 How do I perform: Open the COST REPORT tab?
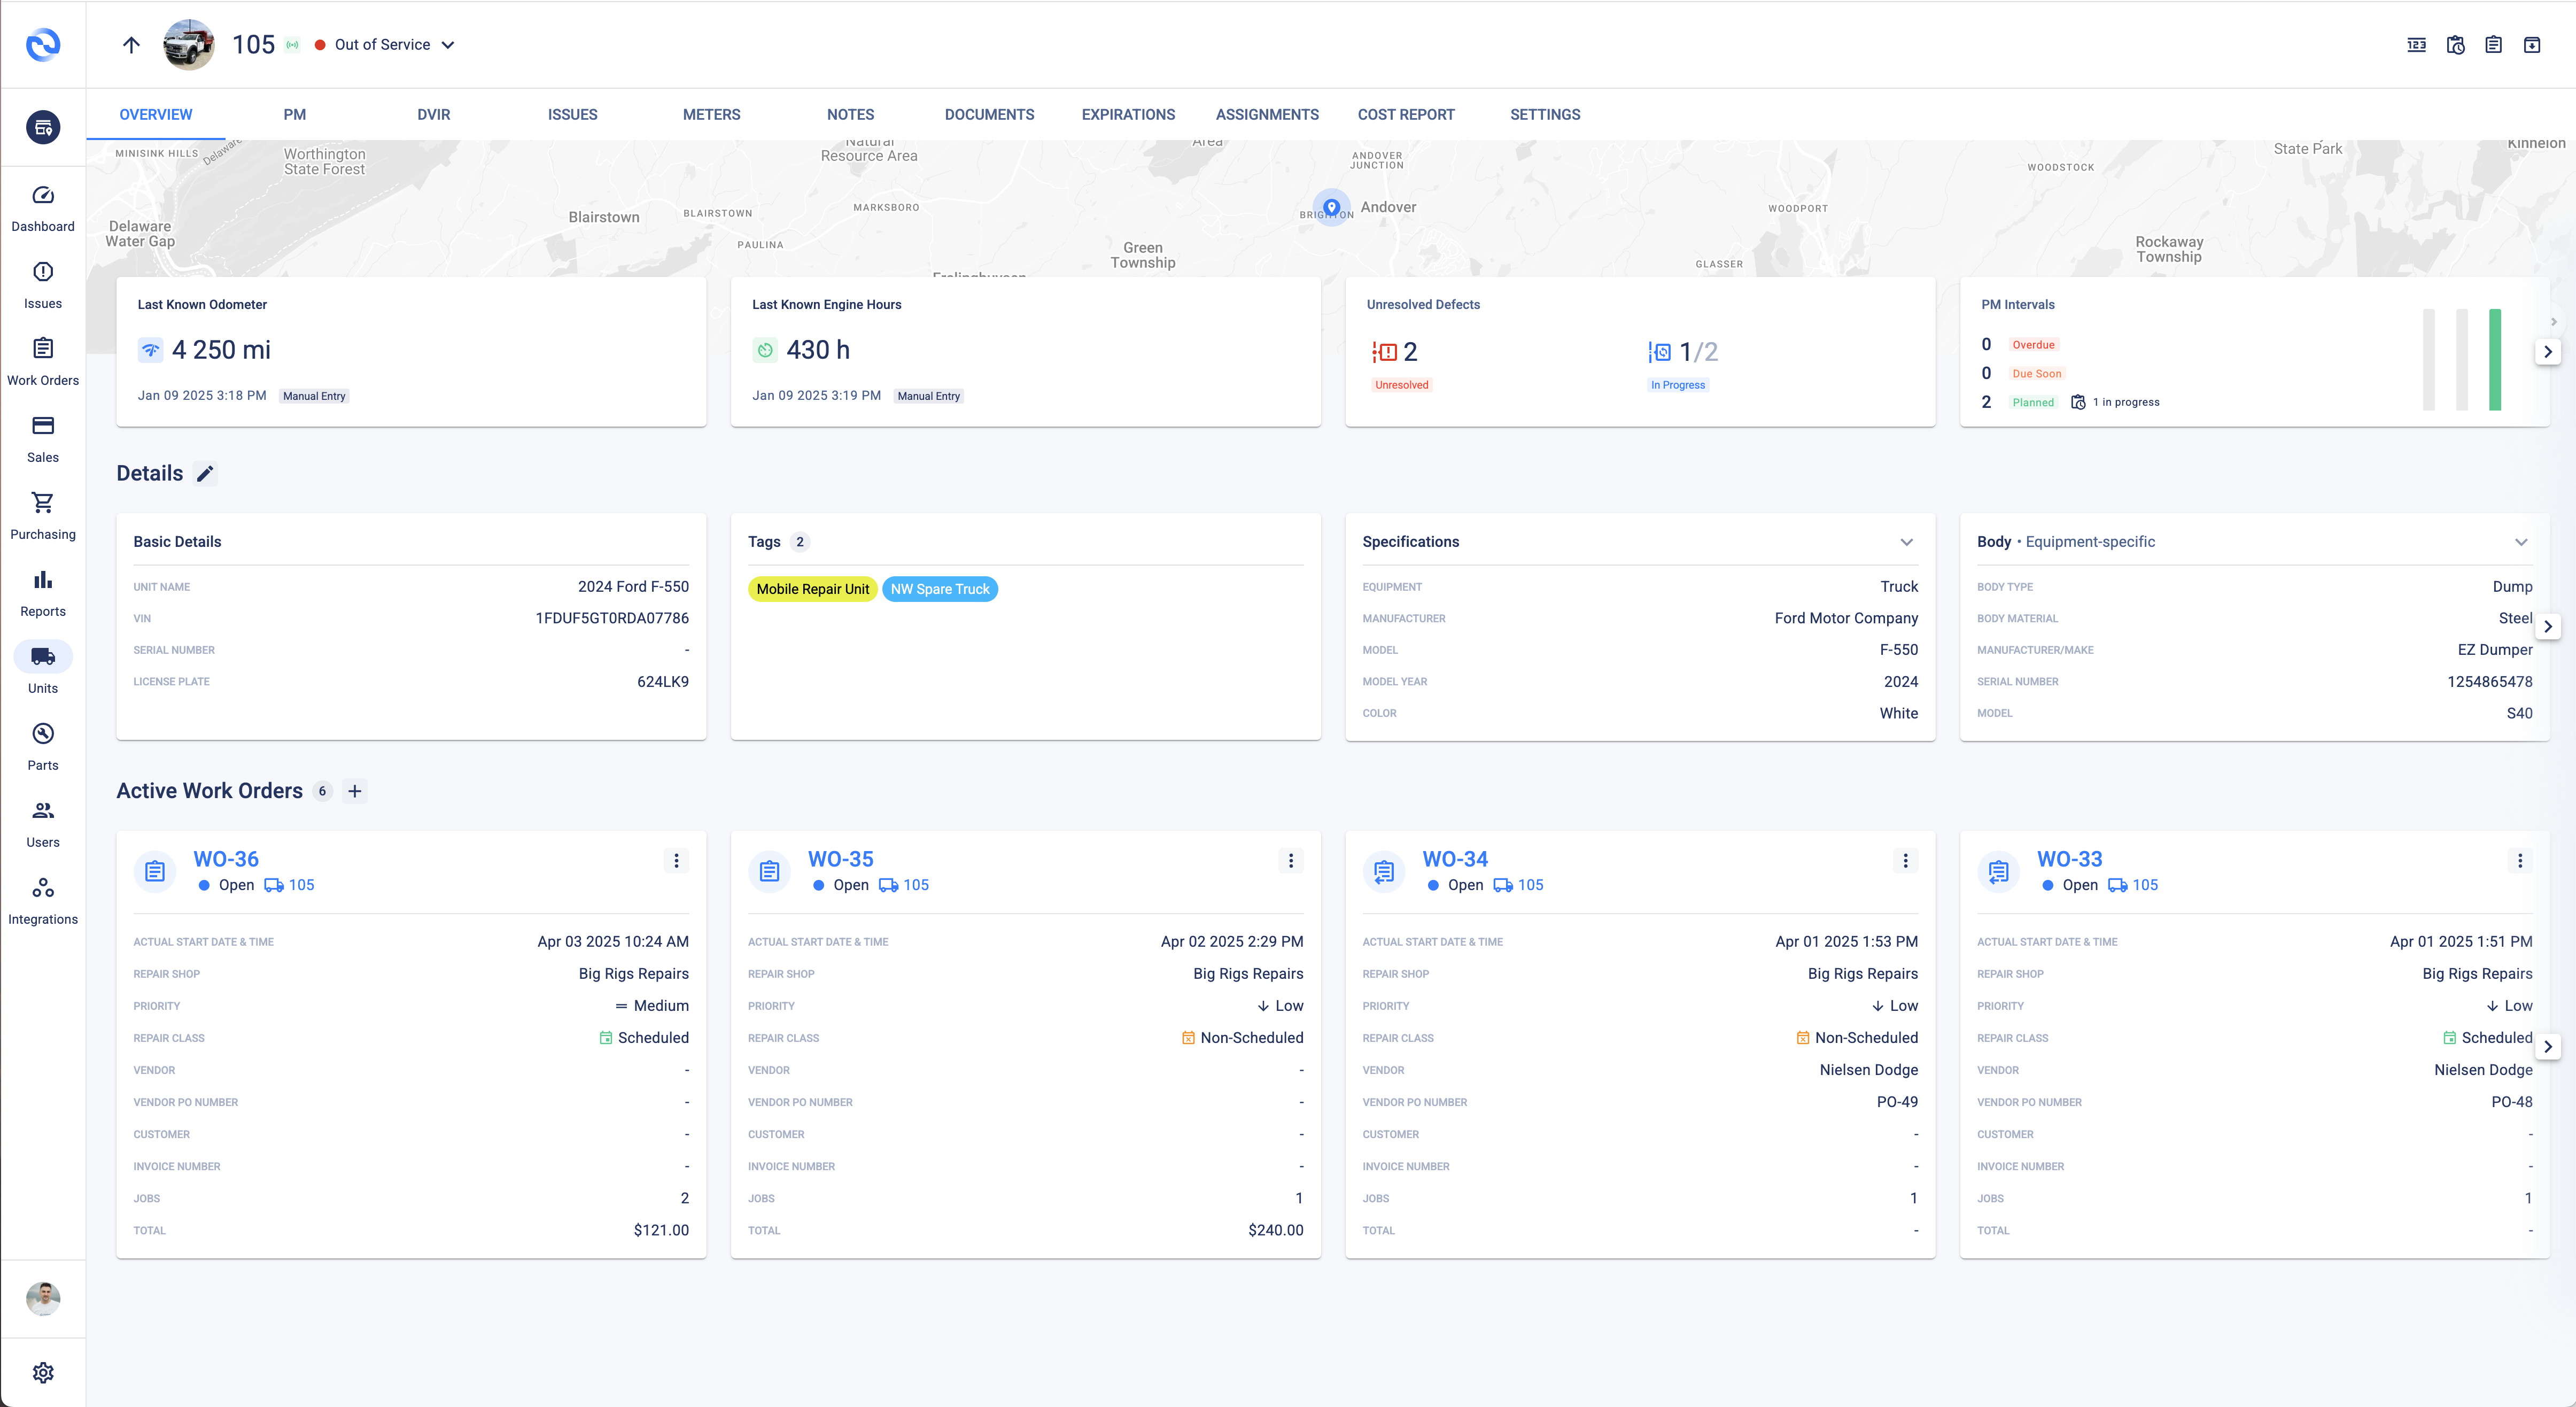coord(1405,115)
